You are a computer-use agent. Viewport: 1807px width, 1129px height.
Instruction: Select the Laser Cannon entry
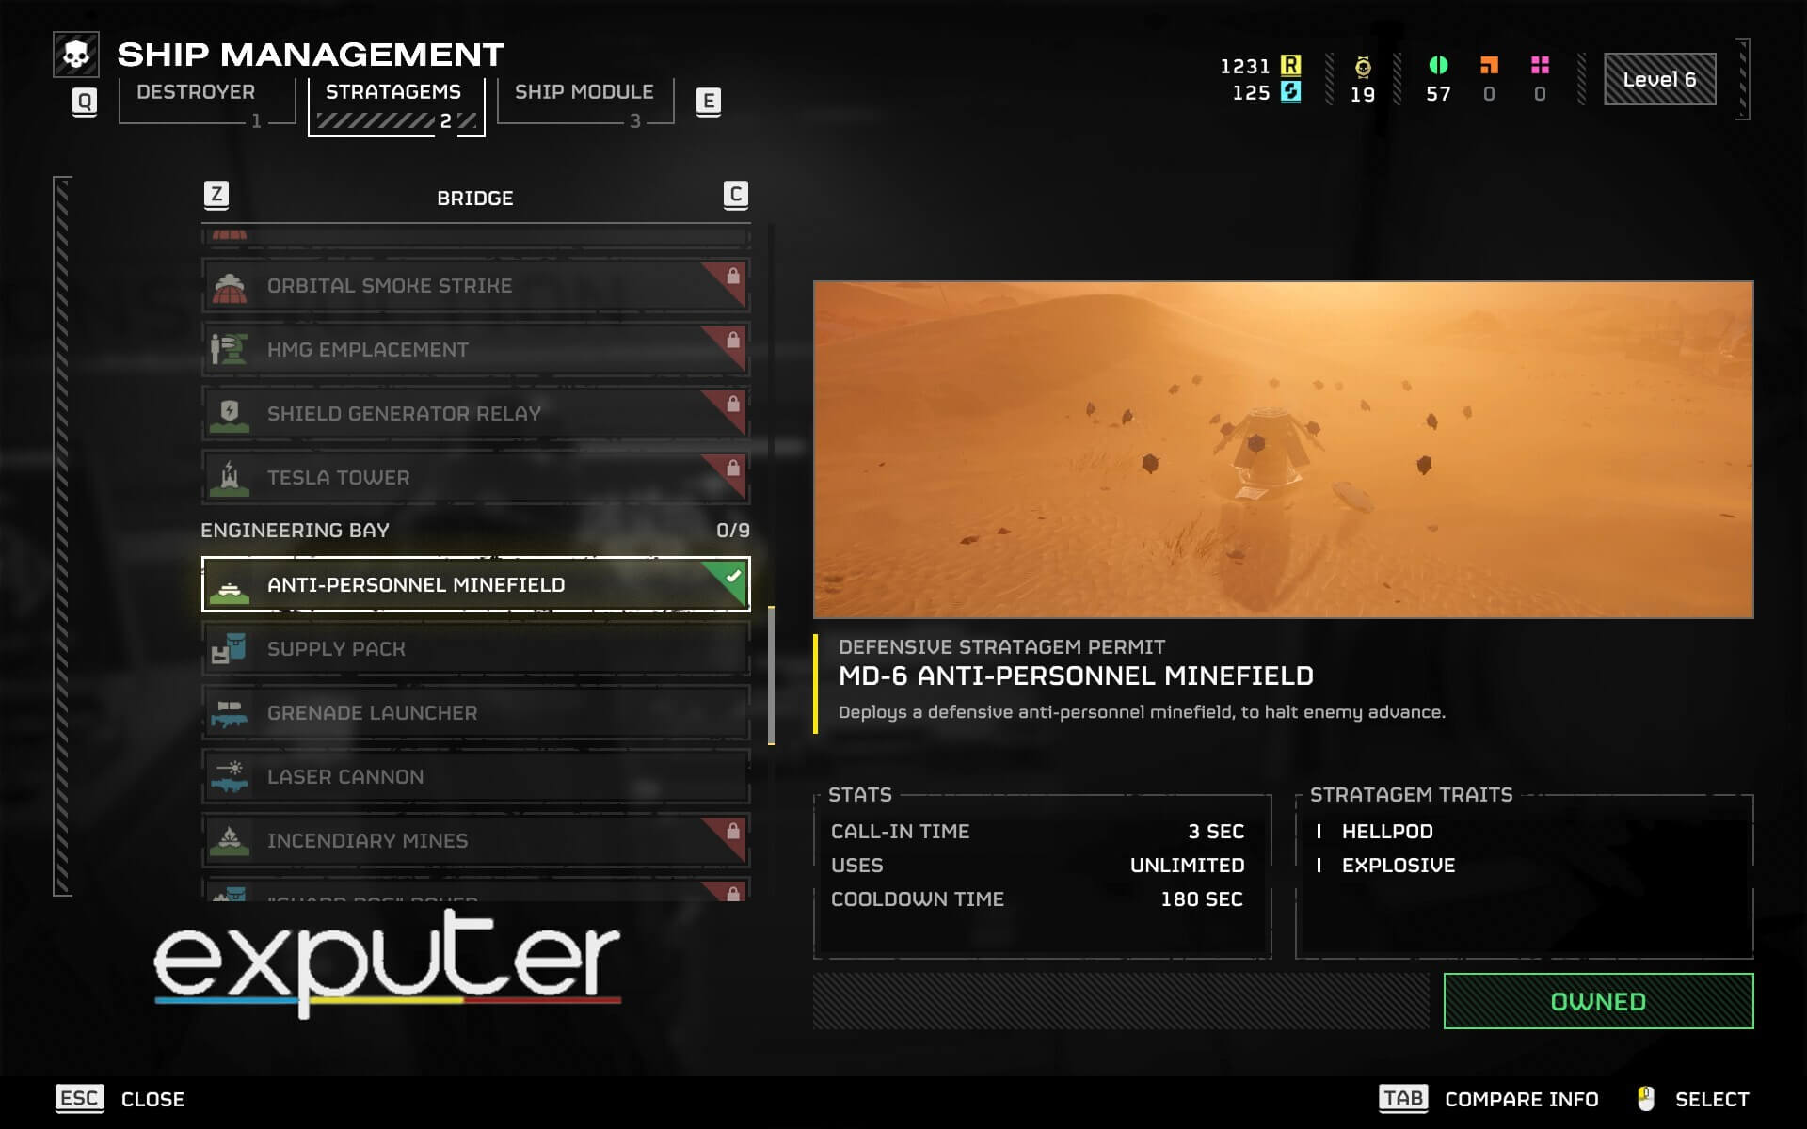tap(475, 777)
